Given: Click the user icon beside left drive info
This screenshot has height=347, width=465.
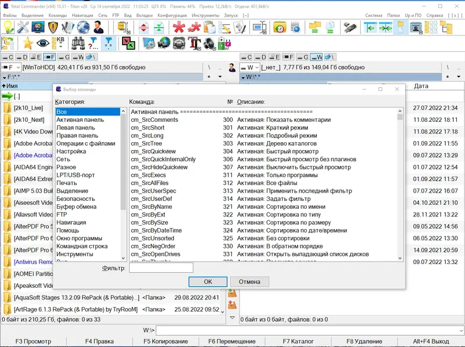Looking at the screenshot, I should [232, 67].
